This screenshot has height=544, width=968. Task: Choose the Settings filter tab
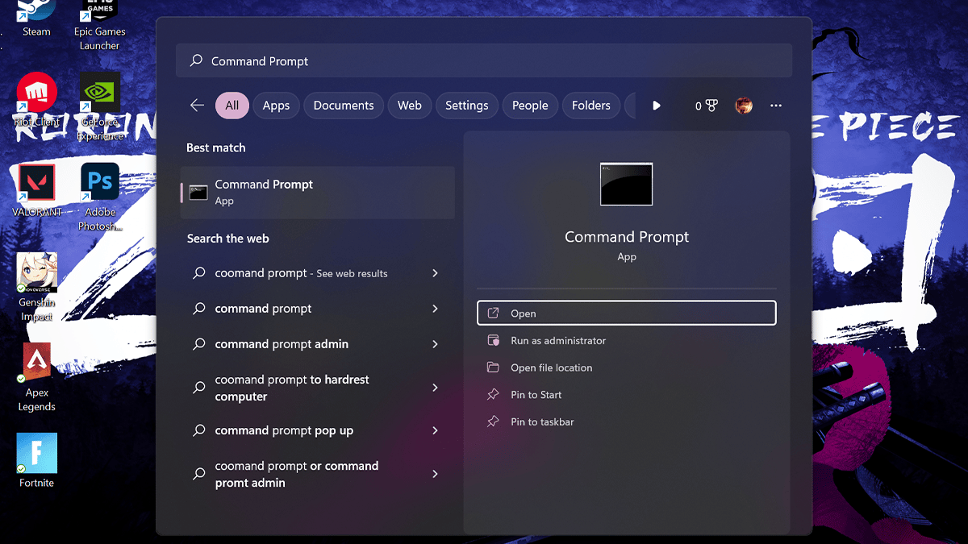[466, 106]
